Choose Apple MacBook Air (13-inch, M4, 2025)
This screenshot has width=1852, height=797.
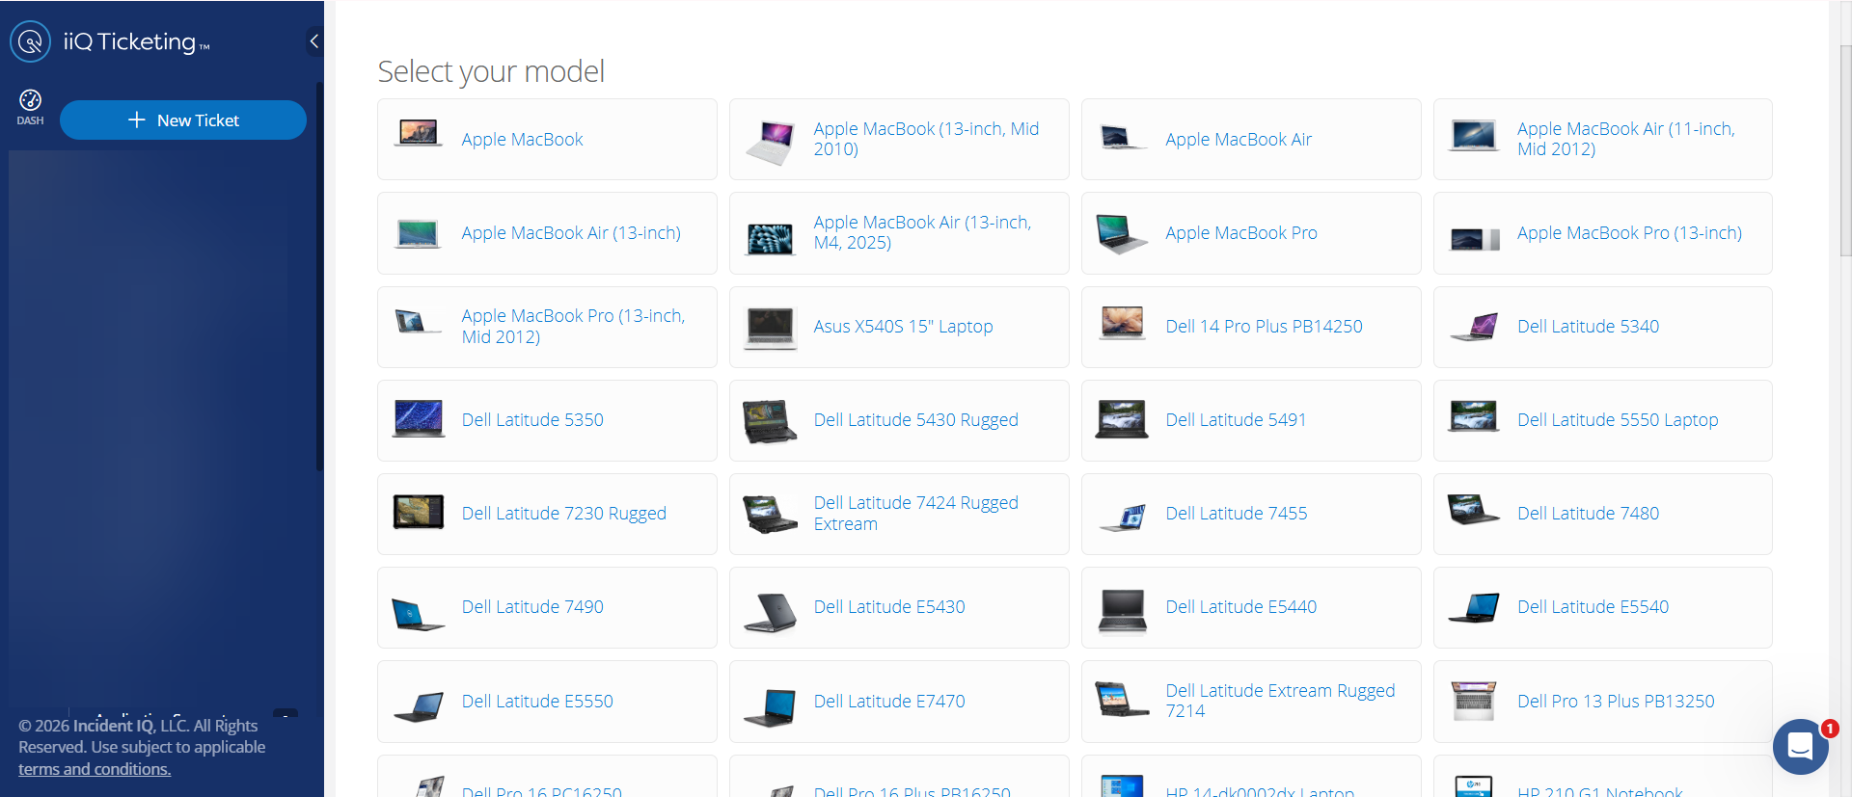[921, 232]
